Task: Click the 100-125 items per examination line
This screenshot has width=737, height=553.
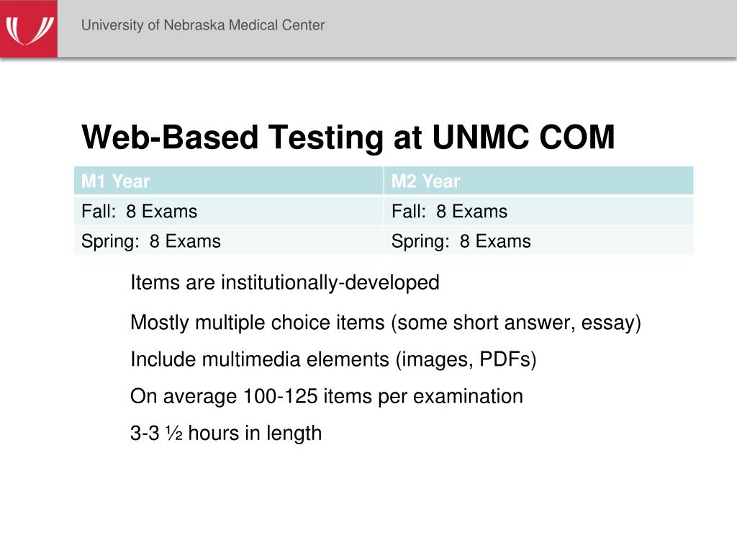Action: coord(327,397)
